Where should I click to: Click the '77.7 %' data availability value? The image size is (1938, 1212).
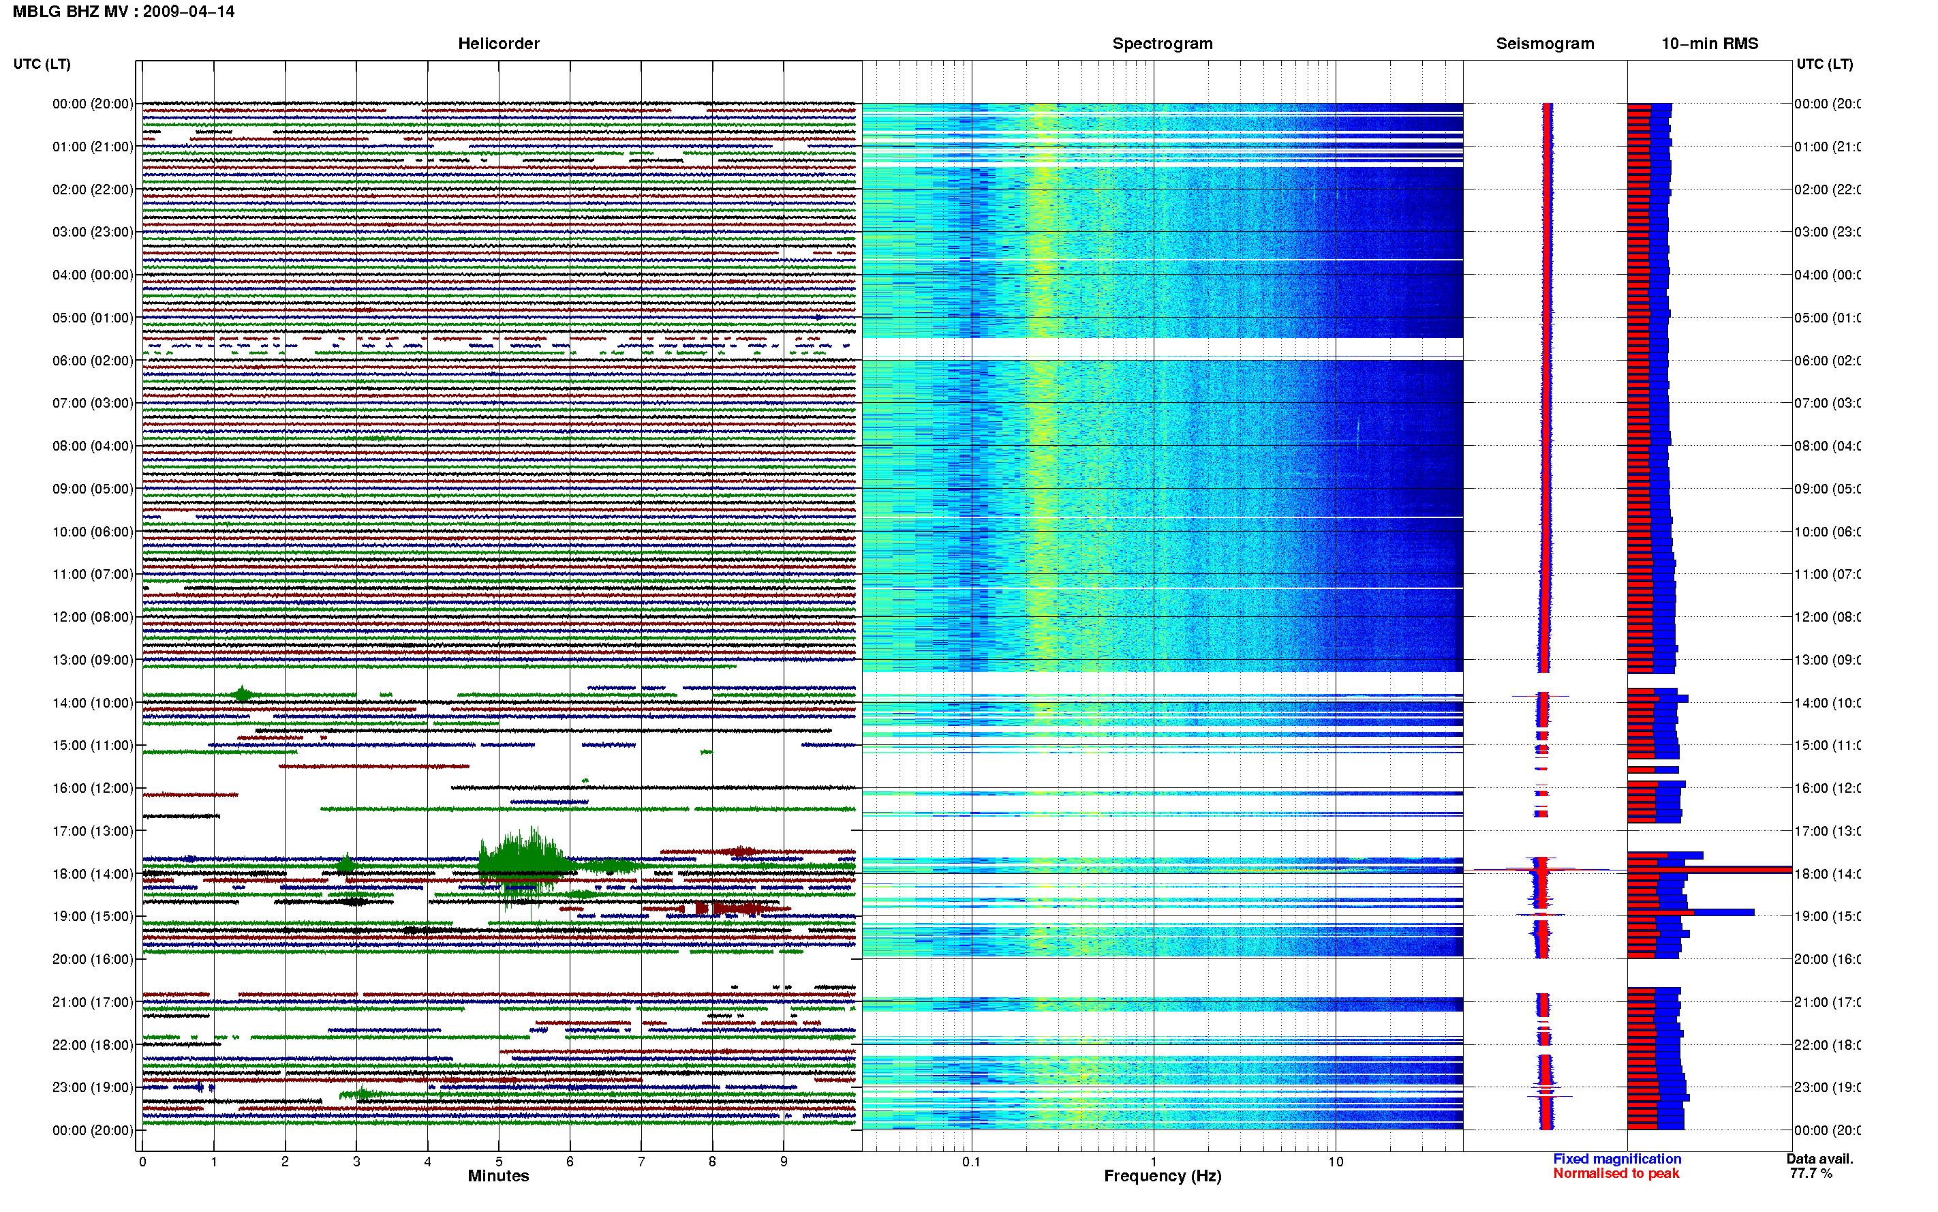(1811, 1174)
